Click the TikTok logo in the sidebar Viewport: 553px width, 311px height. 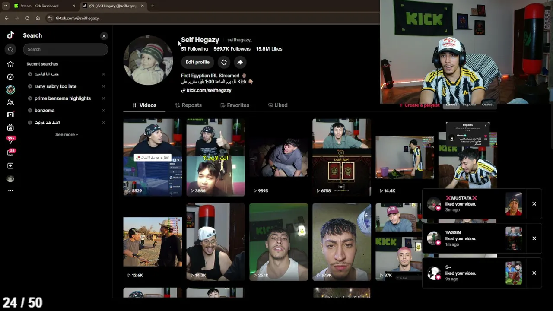[x=10, y=35]
